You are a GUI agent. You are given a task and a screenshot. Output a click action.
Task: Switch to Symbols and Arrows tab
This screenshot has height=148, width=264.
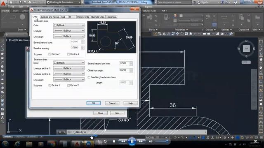[50, 17]
